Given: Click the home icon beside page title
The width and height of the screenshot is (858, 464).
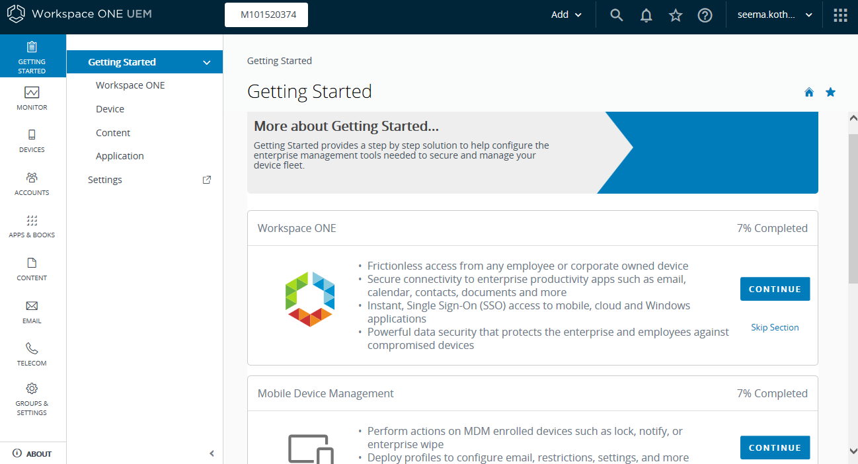Looking at the screenshot, I should pos(809,93).
